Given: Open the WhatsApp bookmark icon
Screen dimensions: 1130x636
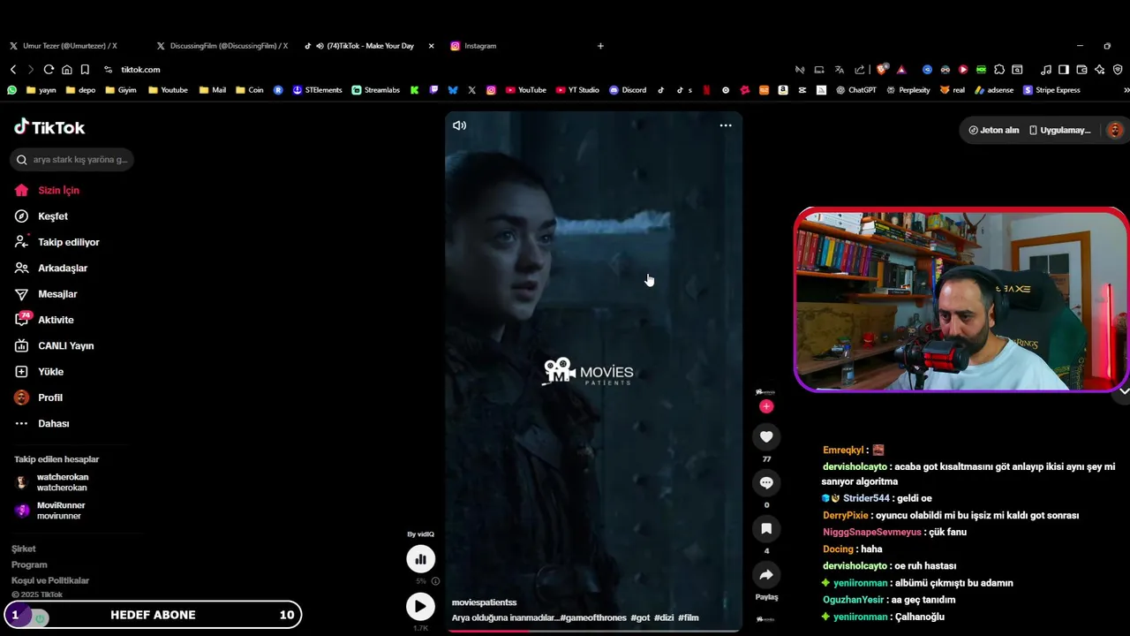Looking at the screenshot, I should click(x=12, y=90).
